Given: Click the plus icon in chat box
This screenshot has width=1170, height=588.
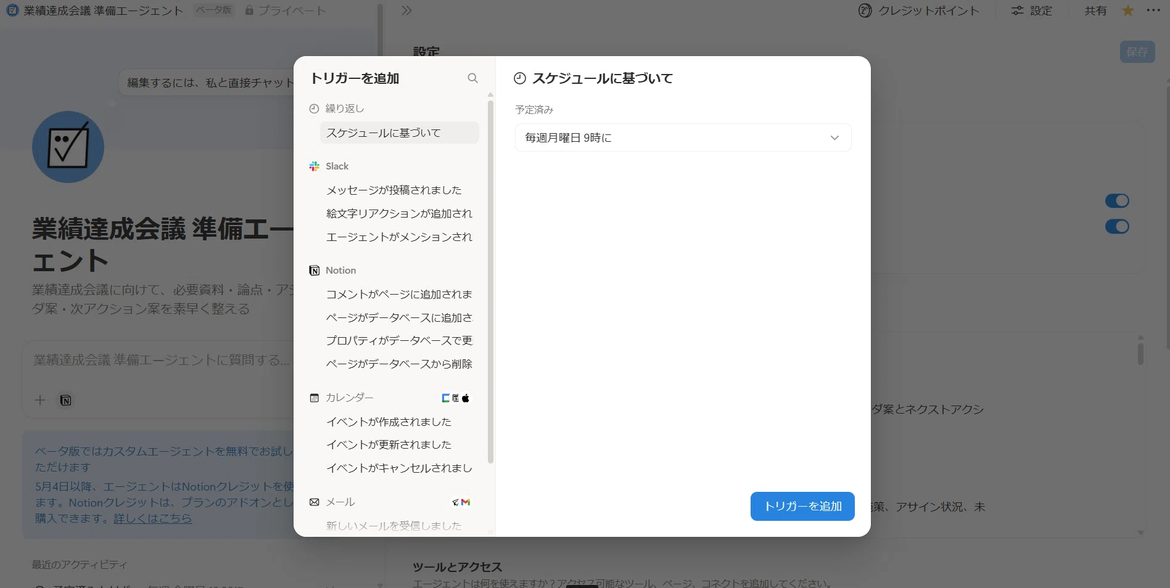Looking at the screenshot, I should click(40, 400).
